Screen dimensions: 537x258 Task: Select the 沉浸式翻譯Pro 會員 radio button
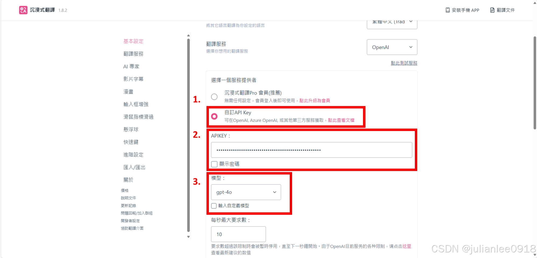pos(214,97)
